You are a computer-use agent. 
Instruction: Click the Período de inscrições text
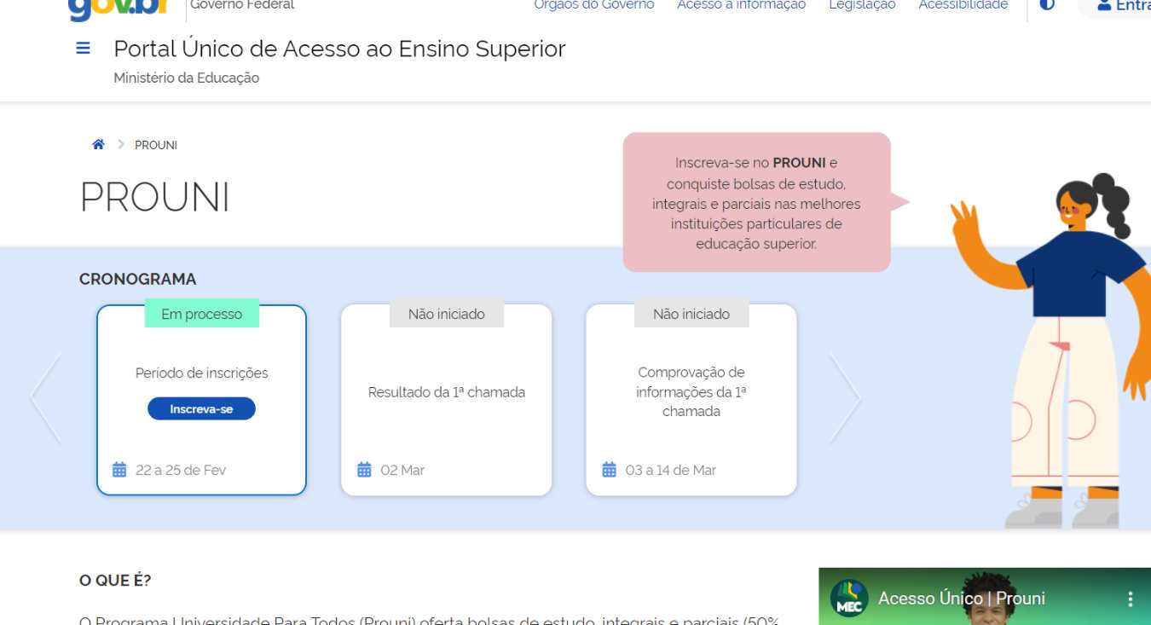201,373
